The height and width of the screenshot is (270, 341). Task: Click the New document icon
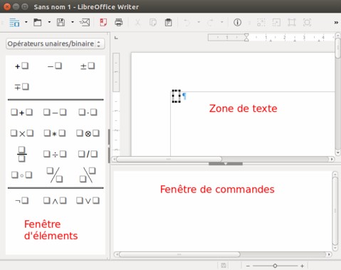coord(14,23)
